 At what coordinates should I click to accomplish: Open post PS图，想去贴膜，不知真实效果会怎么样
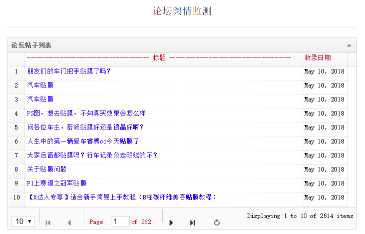[x=86, y=113]
